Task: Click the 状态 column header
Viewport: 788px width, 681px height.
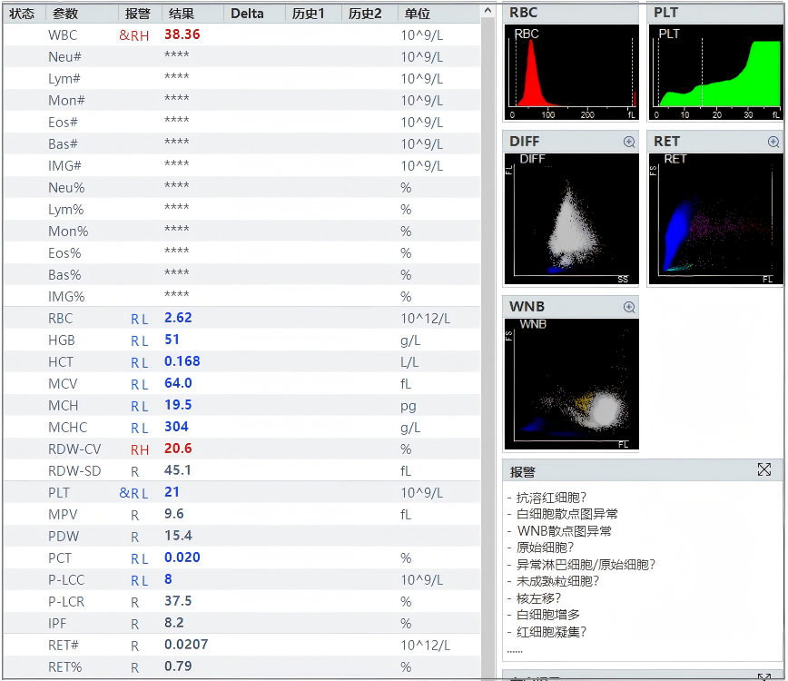Action: click(22, 14)
